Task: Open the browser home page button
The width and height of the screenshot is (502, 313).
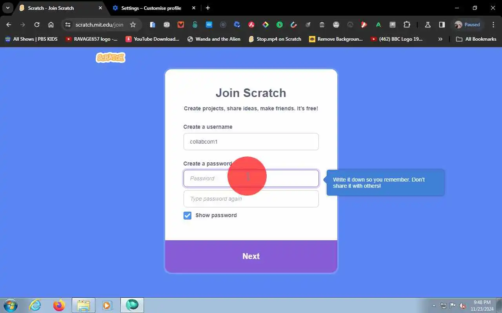Action: tap(51, 25)
